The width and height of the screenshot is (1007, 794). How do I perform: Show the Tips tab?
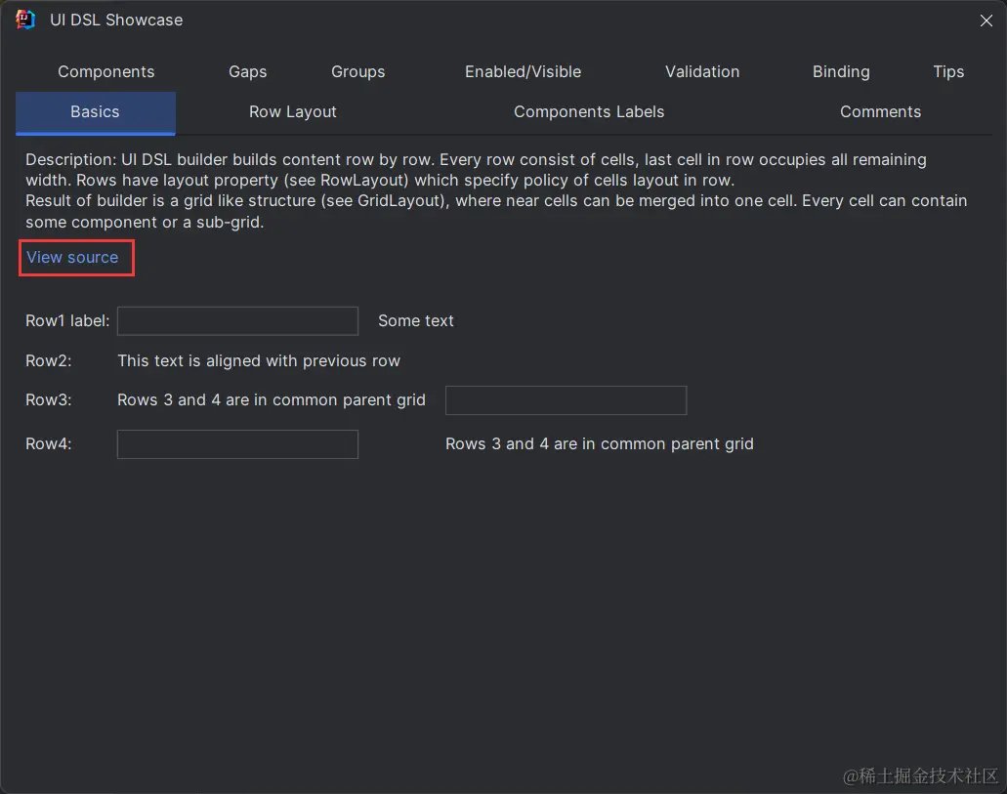click(x=948, y=72)
